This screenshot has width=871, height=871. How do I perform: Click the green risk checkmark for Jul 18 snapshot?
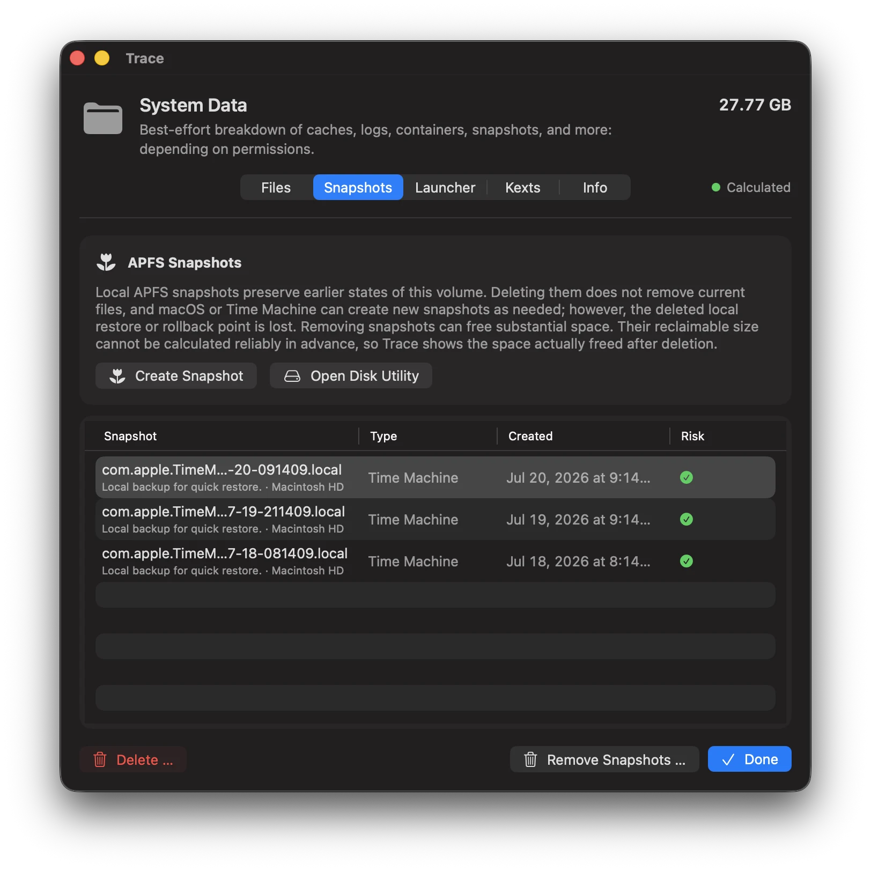tap(686, 561)
